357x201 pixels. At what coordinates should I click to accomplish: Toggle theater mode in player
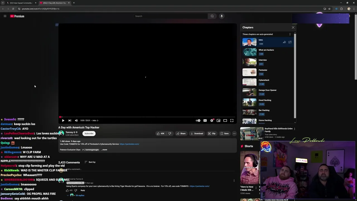point(225,121)
